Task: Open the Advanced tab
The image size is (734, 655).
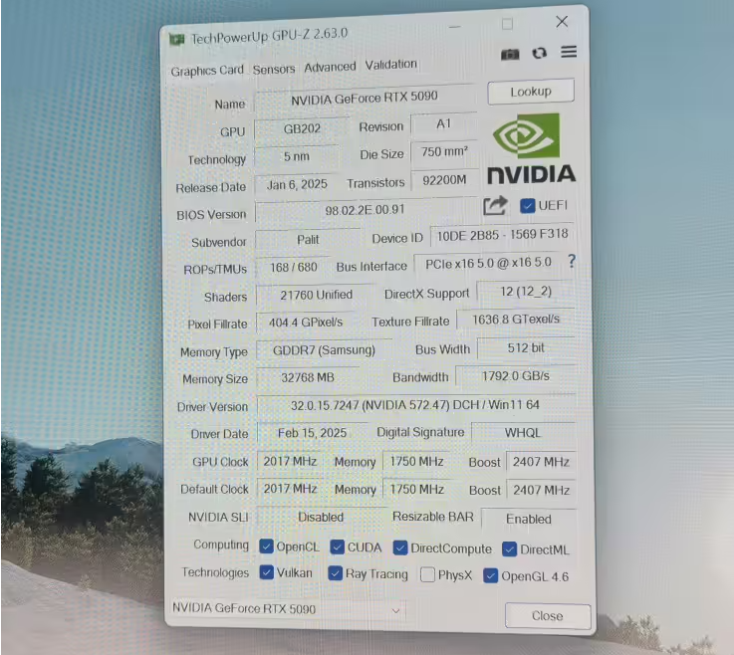Action: pos(330,68)
